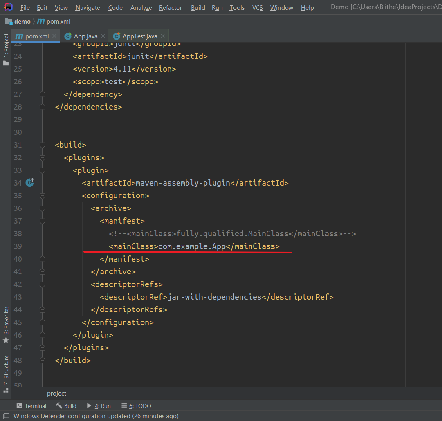442x421 pixels.
Task: Click the 4.11 version value
Action: (122, 69)
